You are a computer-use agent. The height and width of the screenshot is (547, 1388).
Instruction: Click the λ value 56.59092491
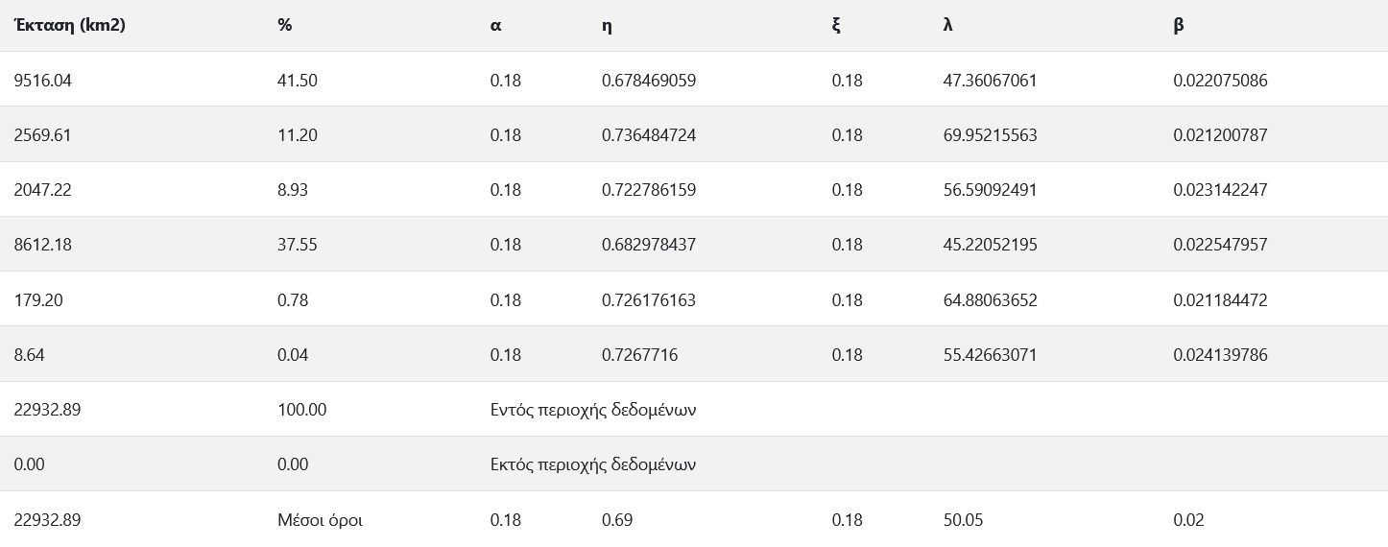990,190
